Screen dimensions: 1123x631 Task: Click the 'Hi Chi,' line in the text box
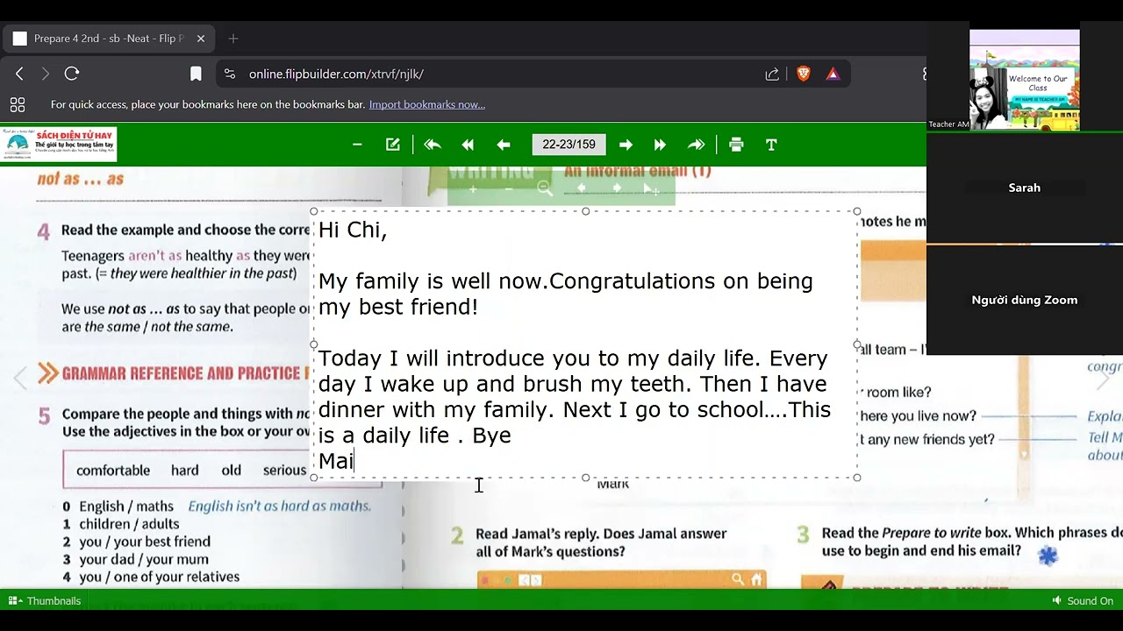[x=353, y=230]
